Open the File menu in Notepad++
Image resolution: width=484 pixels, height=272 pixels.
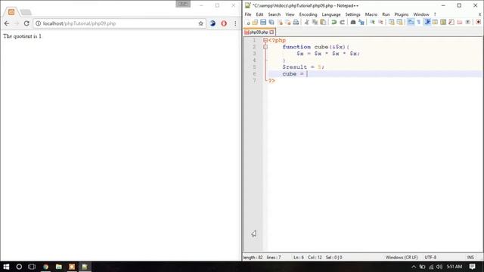coord(248,14)
